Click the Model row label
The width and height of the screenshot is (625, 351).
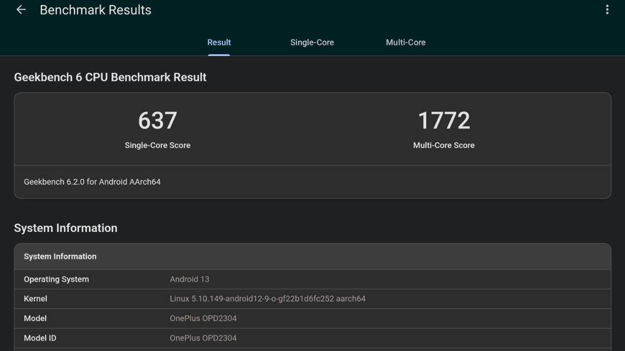pyautogui.click(x=35, y=318)
